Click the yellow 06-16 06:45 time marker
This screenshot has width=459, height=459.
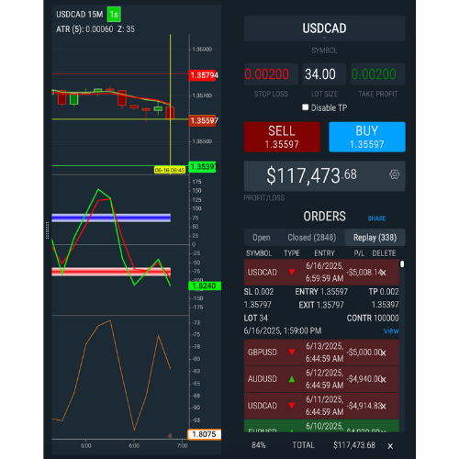pos(170,170)
